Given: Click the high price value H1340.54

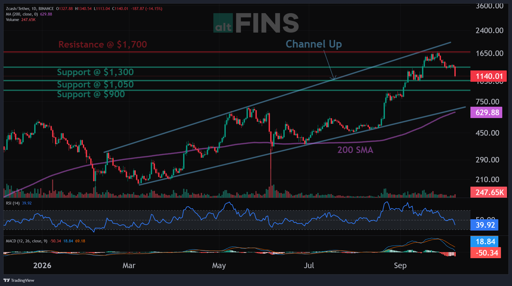Looking at the screenshot, I should coord(83,9).
